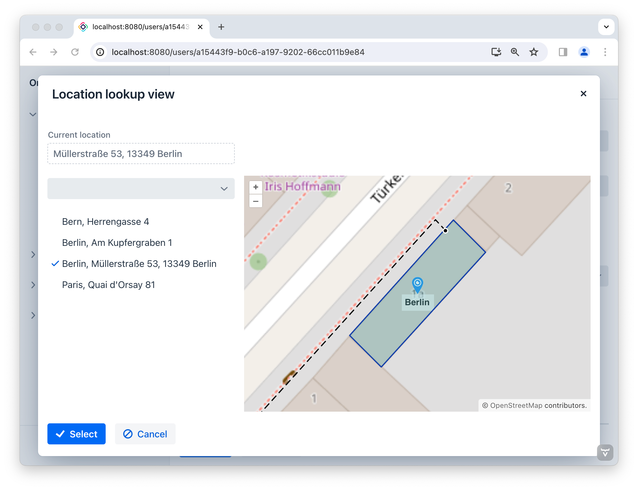
Task: Open Vaadin dev tools icon in corner
Action: (x=605, y=453)
